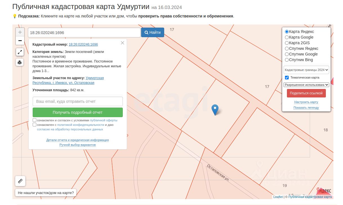This screenshot has width=343, height=205.
Task: Click the Яндекс logo on the map
Action: tap(324, 191)
